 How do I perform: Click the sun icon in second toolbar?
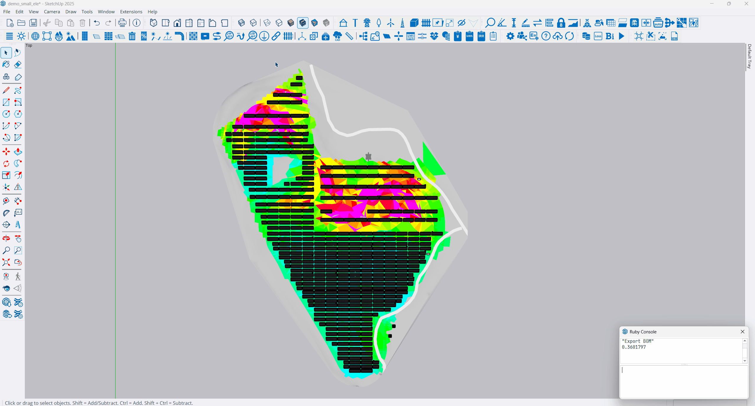click(21, 36)
